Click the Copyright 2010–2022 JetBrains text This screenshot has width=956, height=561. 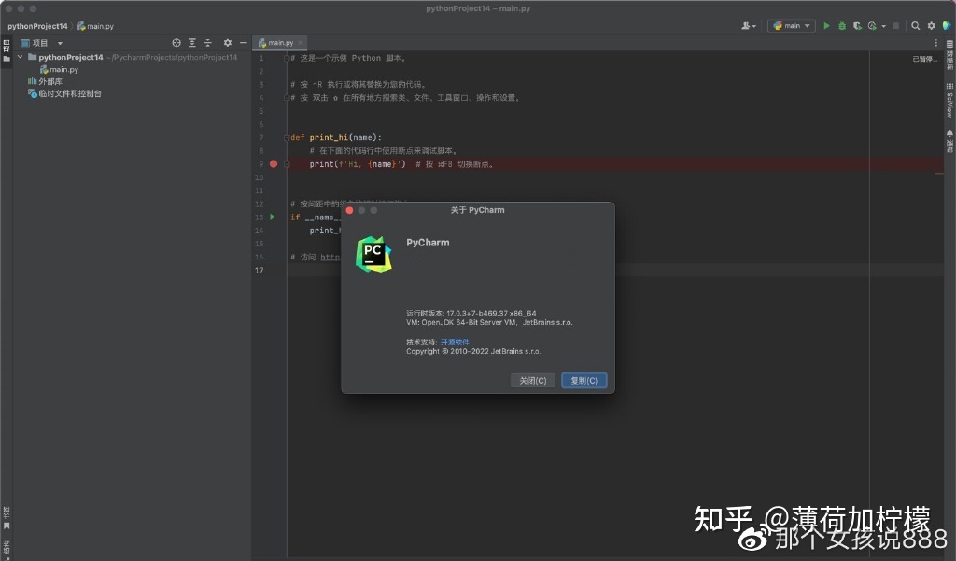click(x=473, y=351)
